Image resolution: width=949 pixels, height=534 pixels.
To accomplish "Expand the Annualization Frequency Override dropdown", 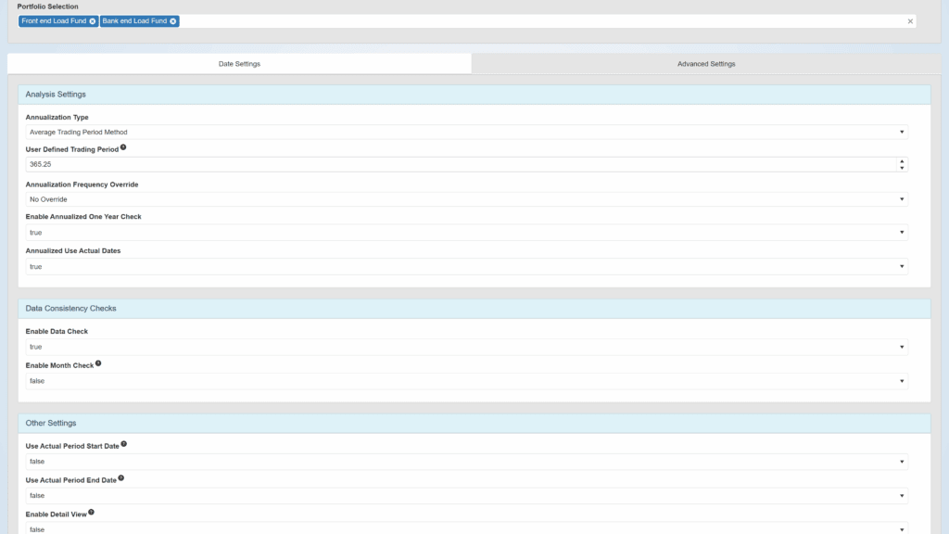I will click(x=466, y=199).
